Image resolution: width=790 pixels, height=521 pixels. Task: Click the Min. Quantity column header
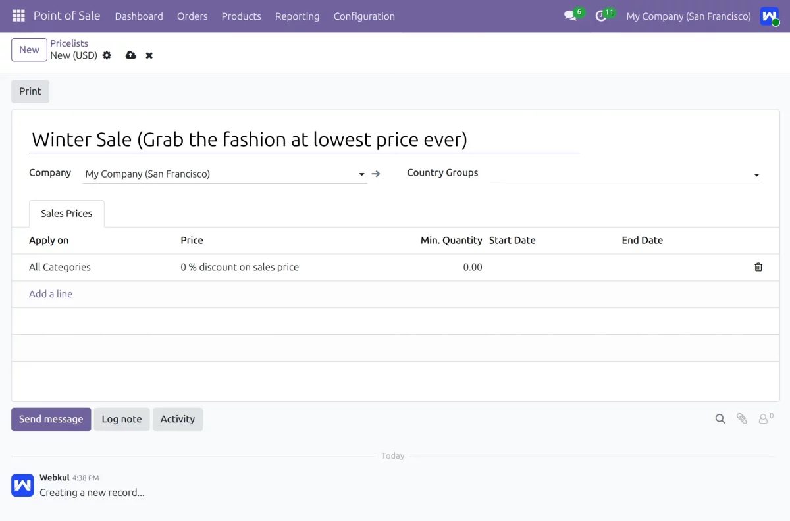click(x=452, y=241)
